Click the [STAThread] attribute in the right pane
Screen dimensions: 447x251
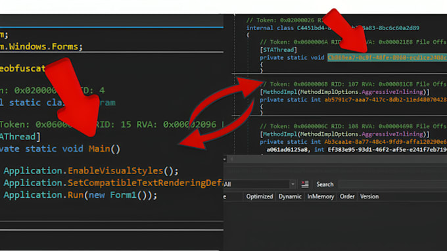coord(278,50)
